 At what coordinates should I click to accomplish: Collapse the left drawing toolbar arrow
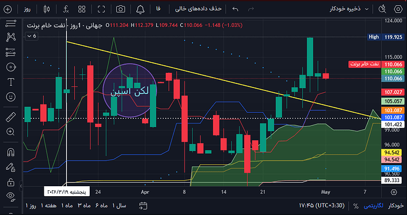point(21,186)
